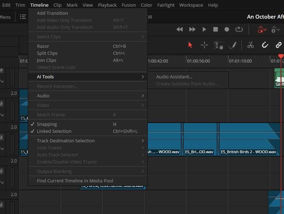Choose Razor from the Timeline menu
This screenshot has width=284, height=214.
[x=88, y=46]
